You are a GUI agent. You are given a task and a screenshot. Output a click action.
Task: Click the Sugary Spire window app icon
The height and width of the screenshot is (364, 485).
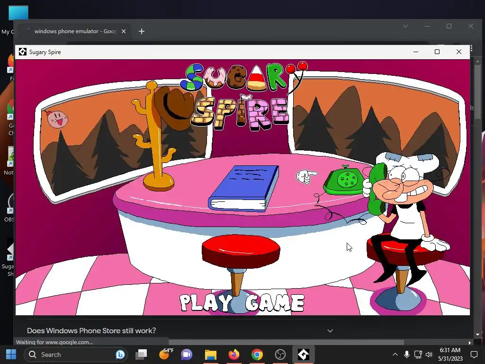point(23,52)
